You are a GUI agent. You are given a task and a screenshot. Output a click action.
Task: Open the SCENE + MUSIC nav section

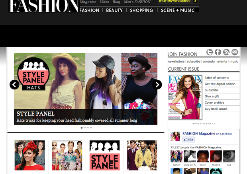click(x=178, y=10)
